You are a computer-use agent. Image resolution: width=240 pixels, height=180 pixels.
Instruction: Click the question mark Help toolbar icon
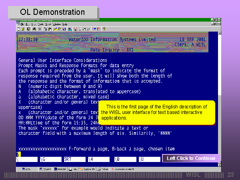tap(104, 29)
